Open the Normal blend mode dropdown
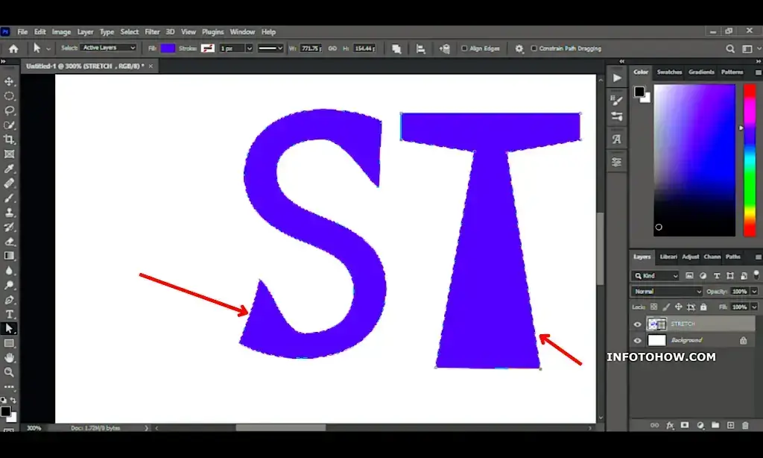Viewport: 763px width, 458px height. point(667,292)
